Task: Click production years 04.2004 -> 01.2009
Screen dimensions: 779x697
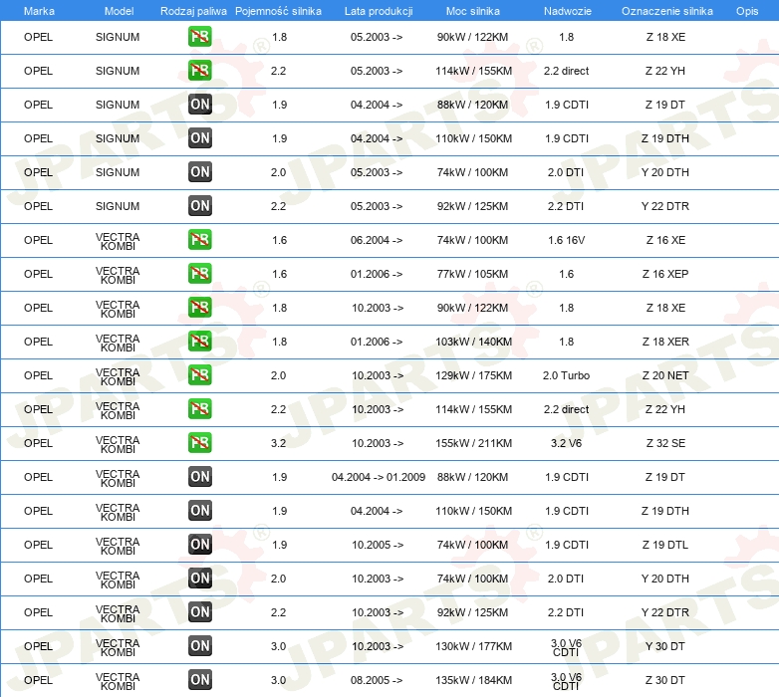Action: [x=379, y=477]
